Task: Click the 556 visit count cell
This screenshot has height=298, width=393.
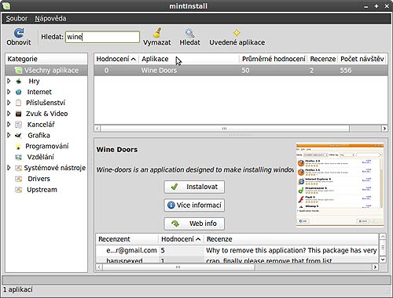Action: (x=346, y=71)
